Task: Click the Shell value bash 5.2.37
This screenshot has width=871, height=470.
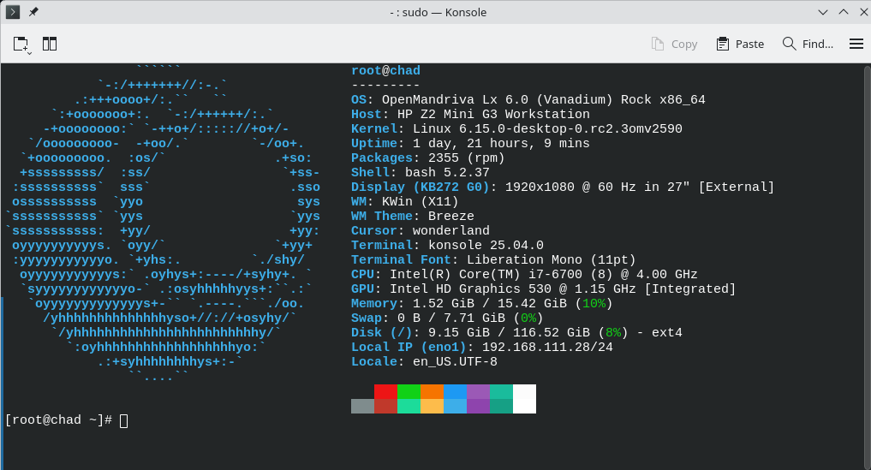Action: coord(447,172)
